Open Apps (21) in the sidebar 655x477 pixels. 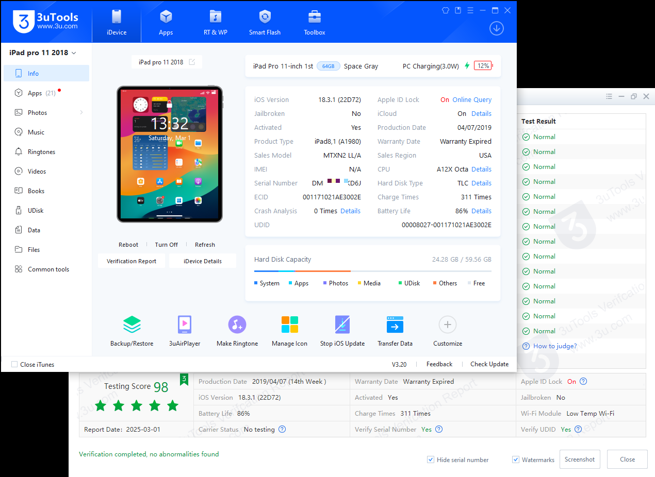click(46, 93)
